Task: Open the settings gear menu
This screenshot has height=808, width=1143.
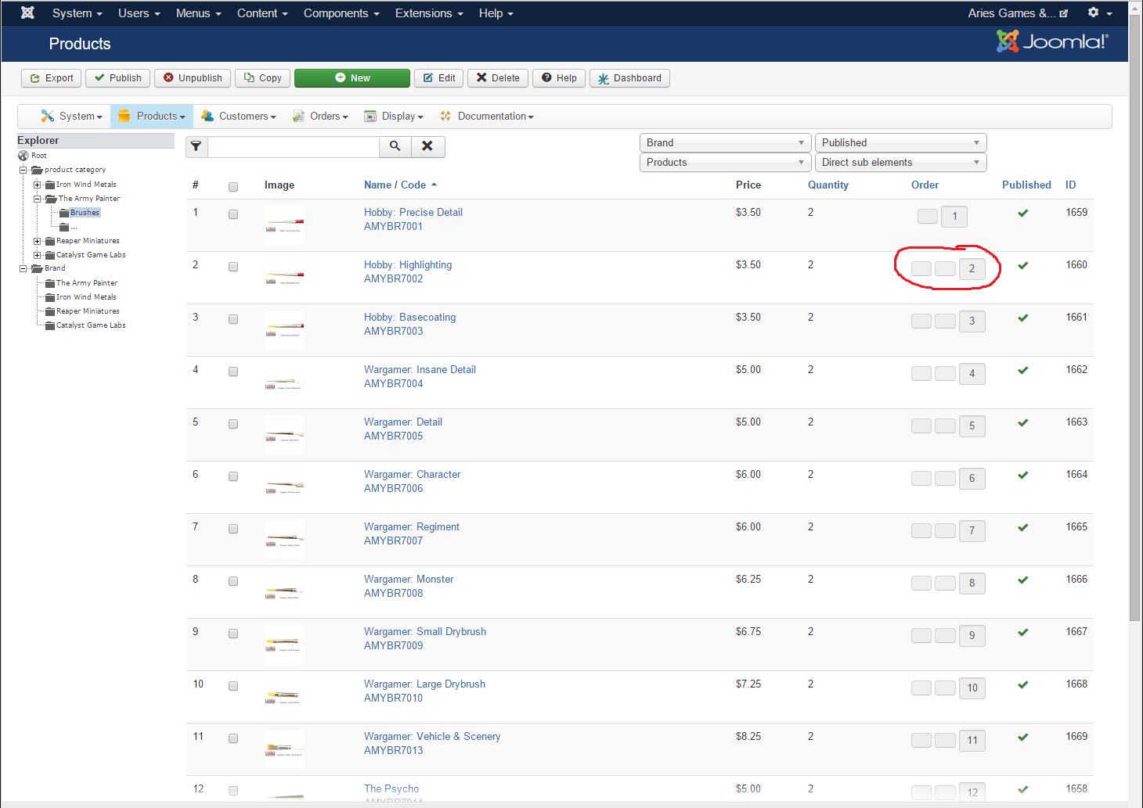Action: coord(1099,13)
